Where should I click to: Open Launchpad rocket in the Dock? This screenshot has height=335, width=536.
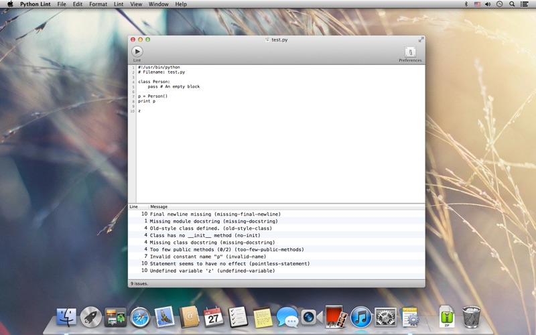point(91,317)
